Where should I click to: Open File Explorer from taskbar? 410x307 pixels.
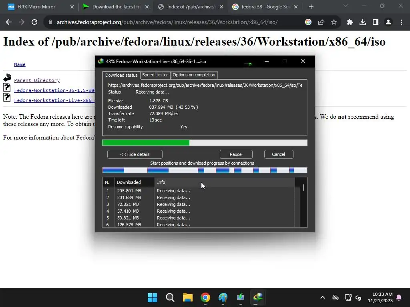tap(188, 297)
